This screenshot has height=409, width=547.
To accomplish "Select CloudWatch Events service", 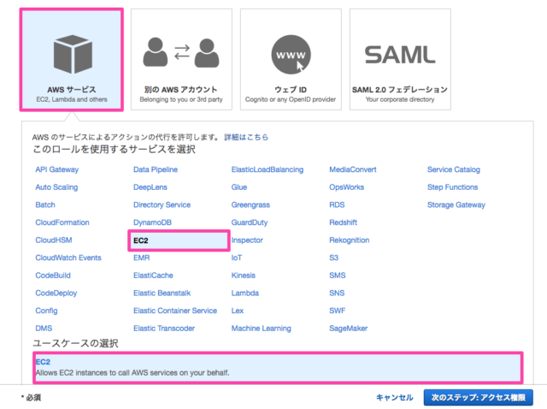I will pyautogui.click(x=68, y=258).
